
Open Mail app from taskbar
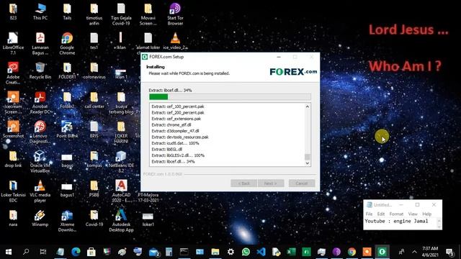coord(153,252)
